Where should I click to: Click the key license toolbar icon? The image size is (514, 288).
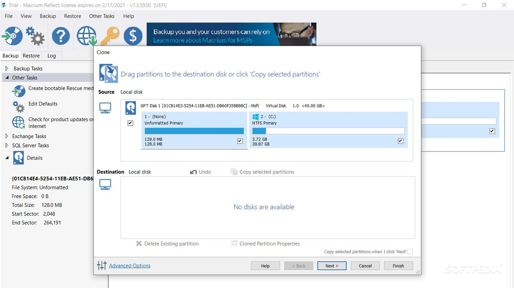(110, 36)
